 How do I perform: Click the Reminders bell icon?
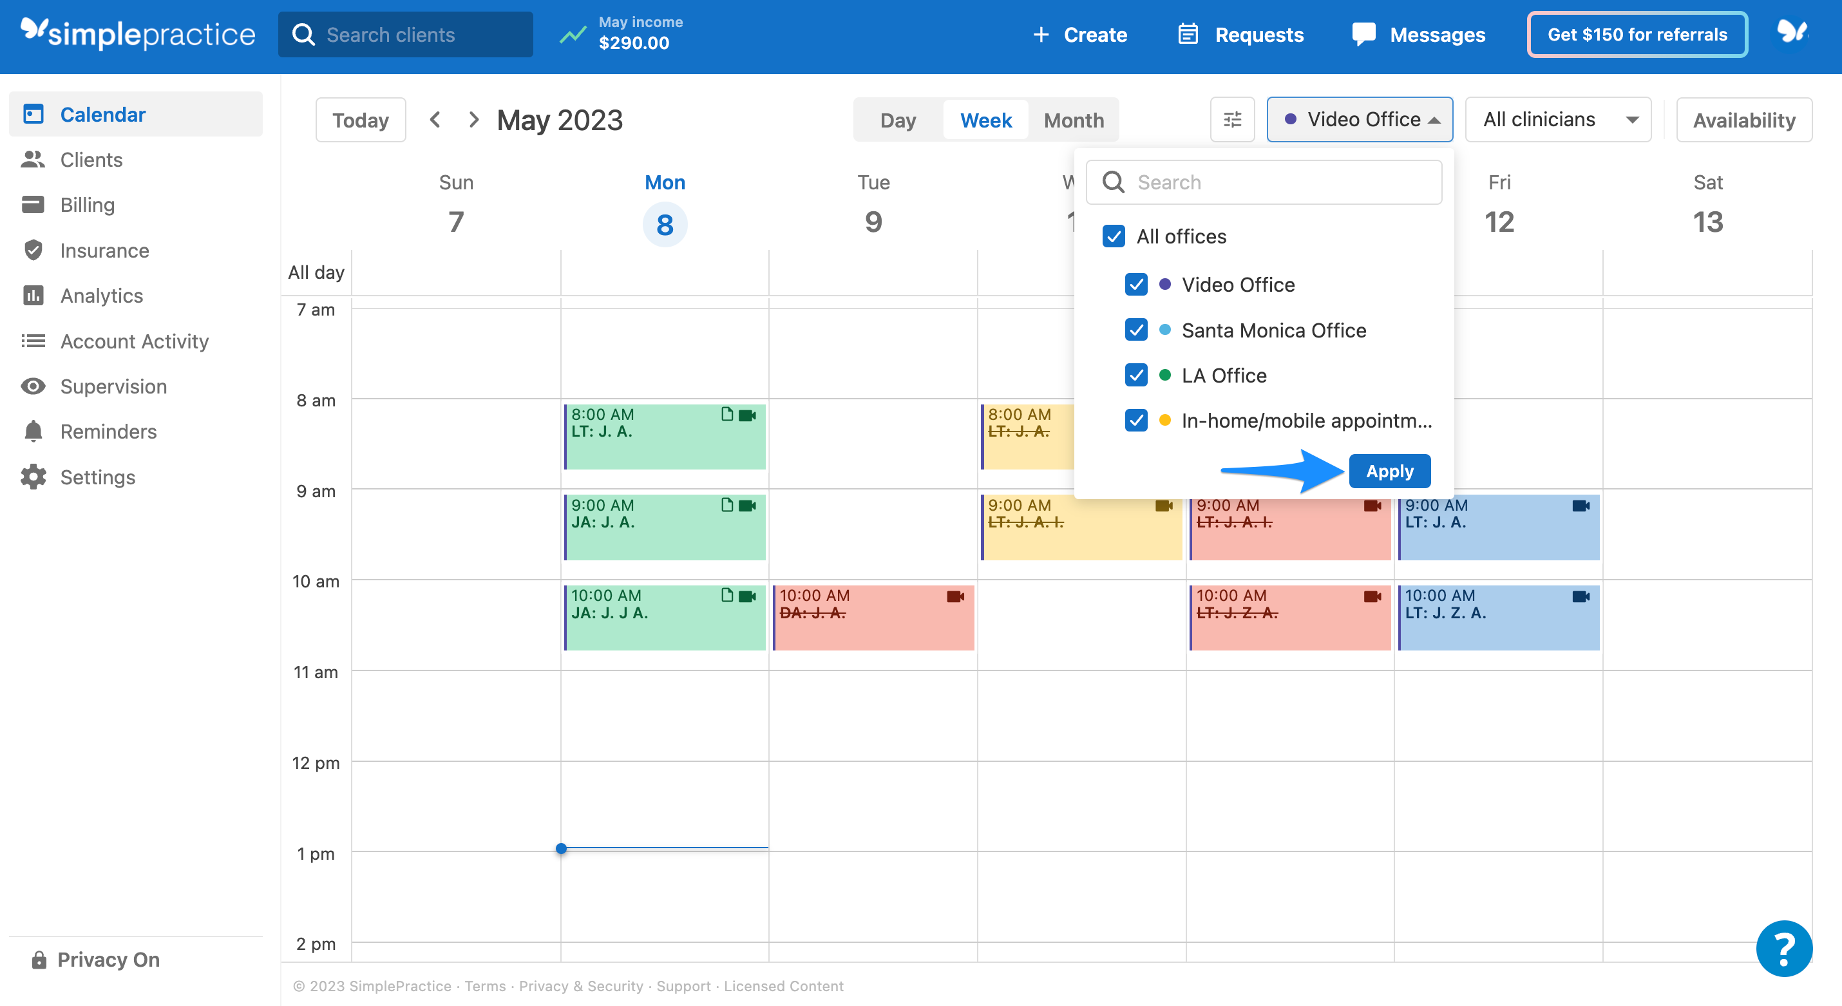pyautogui.click(x=33, y=431)
